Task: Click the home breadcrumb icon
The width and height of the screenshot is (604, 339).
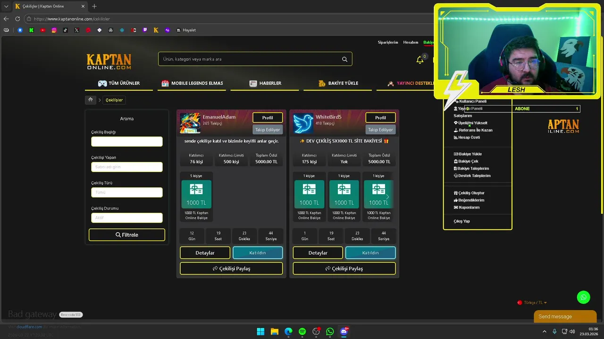Action: (x=91, y=100)
